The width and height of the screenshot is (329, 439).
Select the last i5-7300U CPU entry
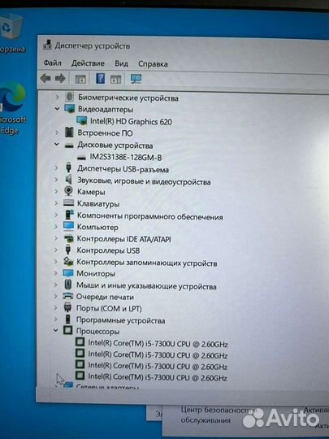coord(158,378)
